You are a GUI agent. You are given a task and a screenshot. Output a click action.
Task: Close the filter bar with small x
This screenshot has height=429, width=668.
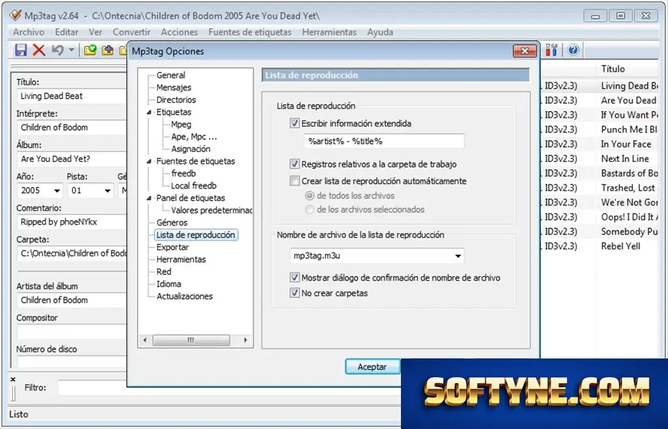(x=13, y=379)
